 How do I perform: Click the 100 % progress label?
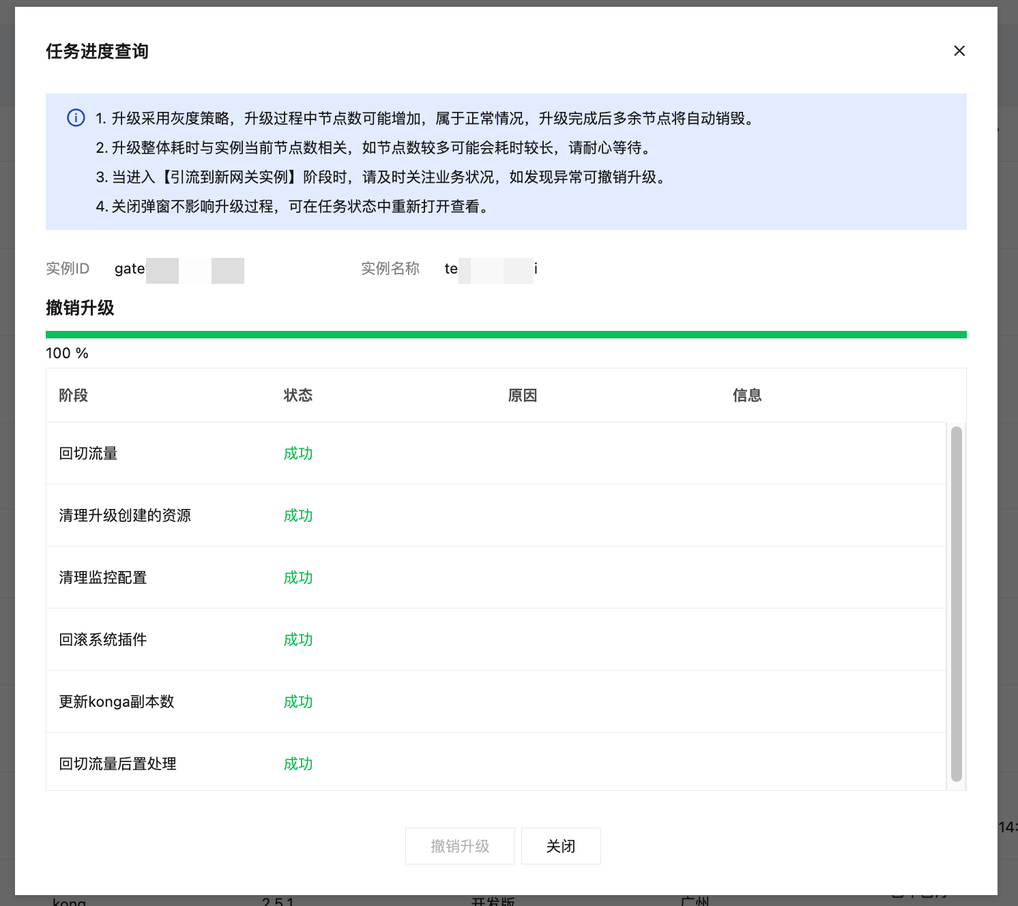click(x=67, y=353)
